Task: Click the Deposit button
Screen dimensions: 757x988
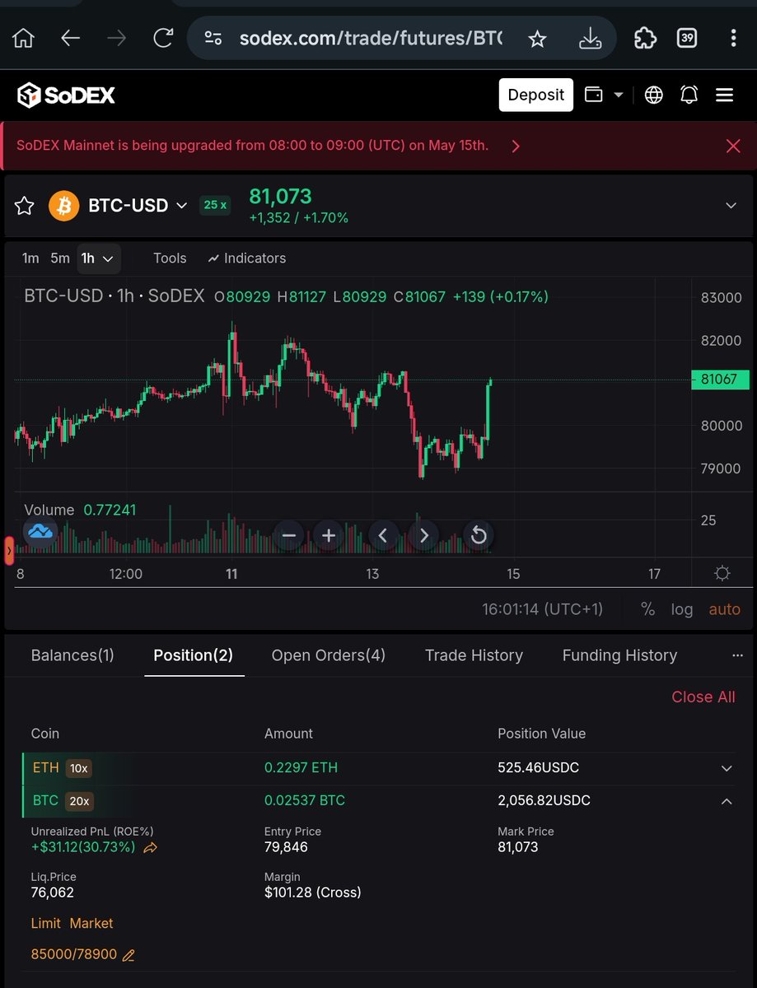Action: 535,95
